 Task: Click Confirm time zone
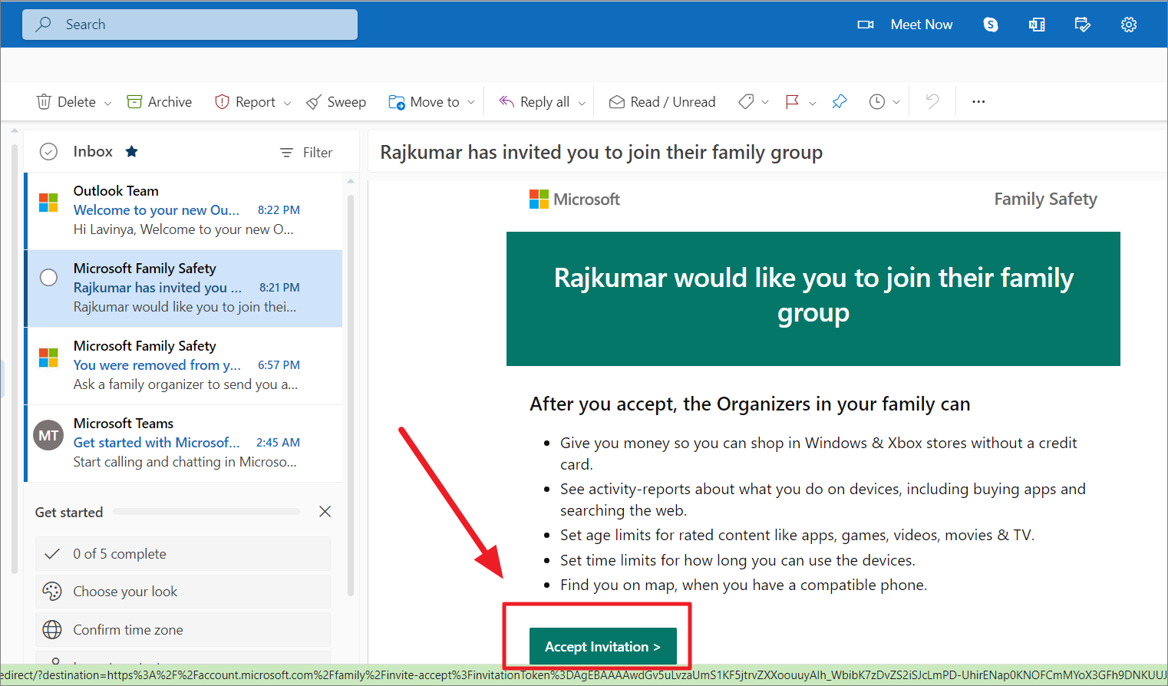tap(183, 630)
